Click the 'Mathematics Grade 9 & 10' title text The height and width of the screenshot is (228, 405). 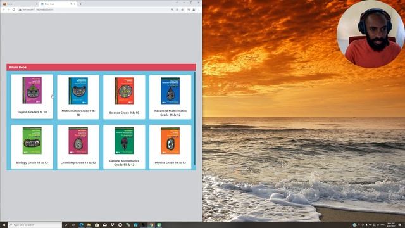point(78,113)
